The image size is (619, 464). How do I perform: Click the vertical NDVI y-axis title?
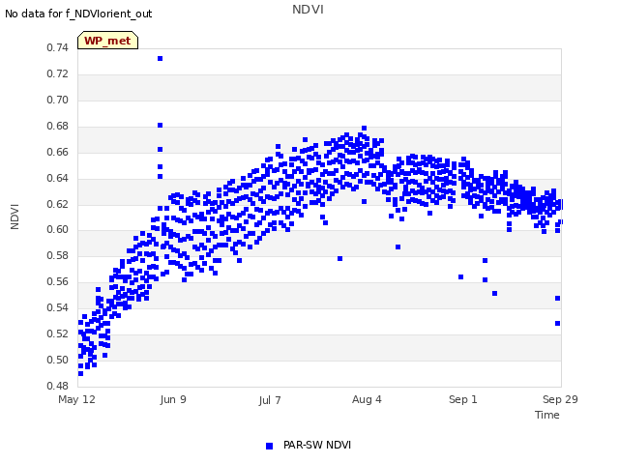pos(15,217)
